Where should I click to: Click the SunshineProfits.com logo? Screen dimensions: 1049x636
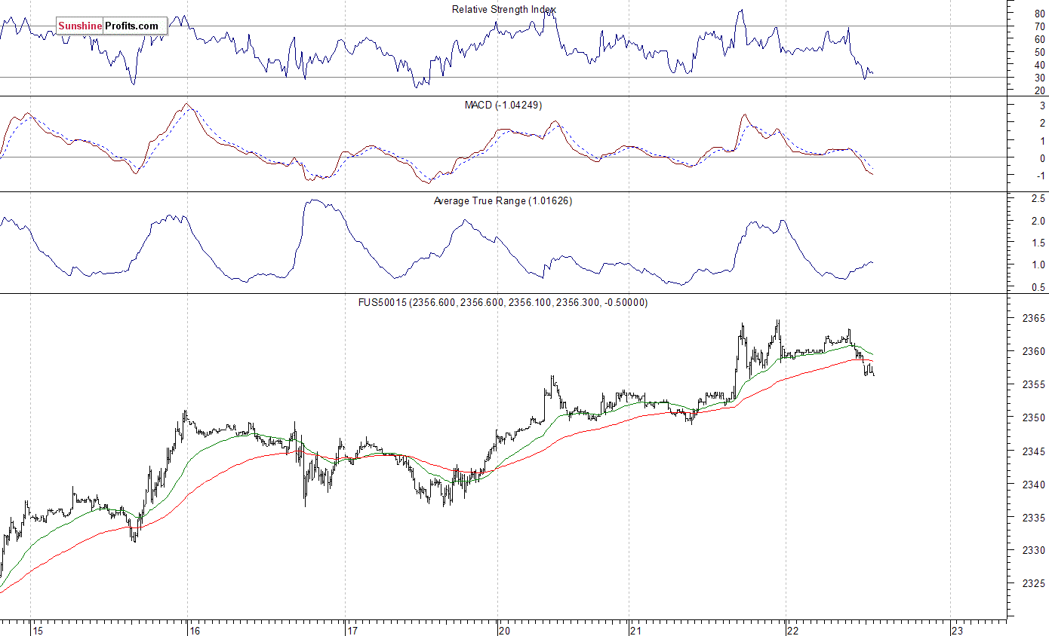pos(112,26)
